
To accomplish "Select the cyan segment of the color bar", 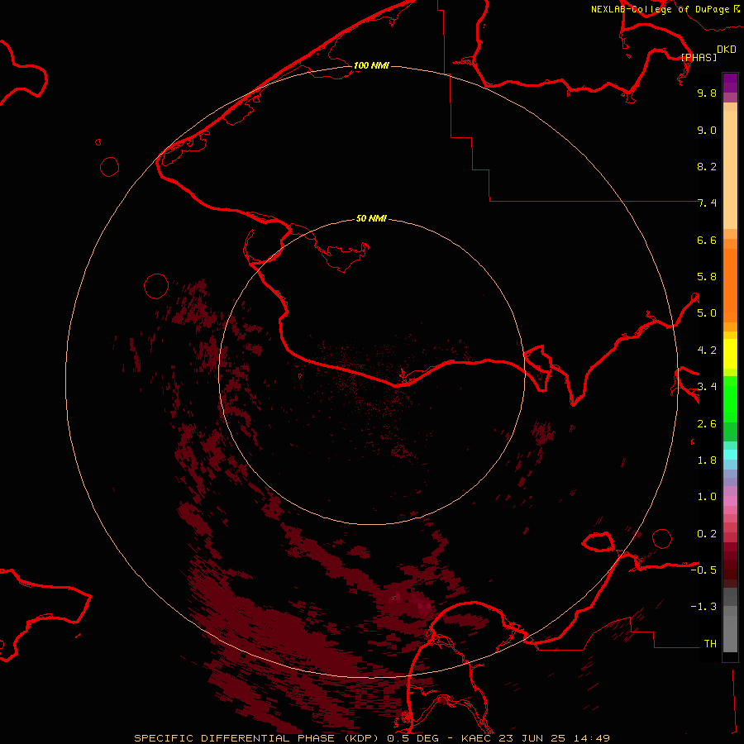I will (730, 455).
